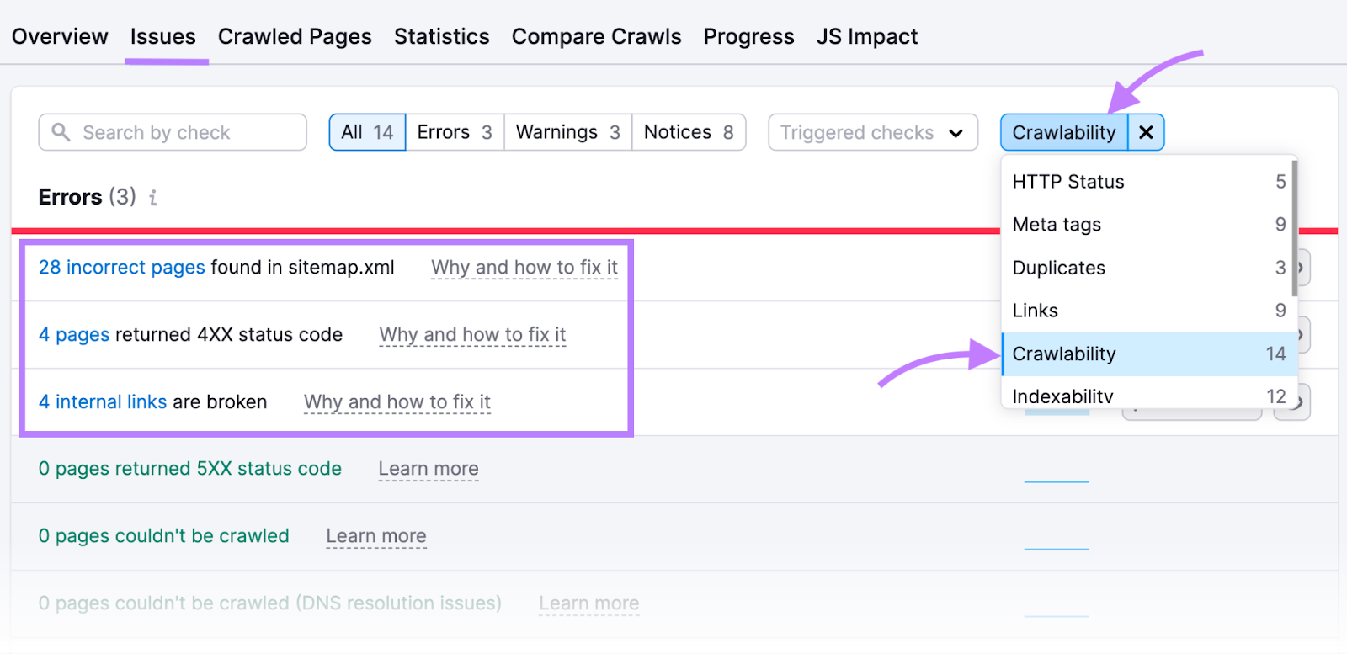Click the info icon beside Errors heading
This screenshot has height=654, width=1347.
(x=152, y=198)
